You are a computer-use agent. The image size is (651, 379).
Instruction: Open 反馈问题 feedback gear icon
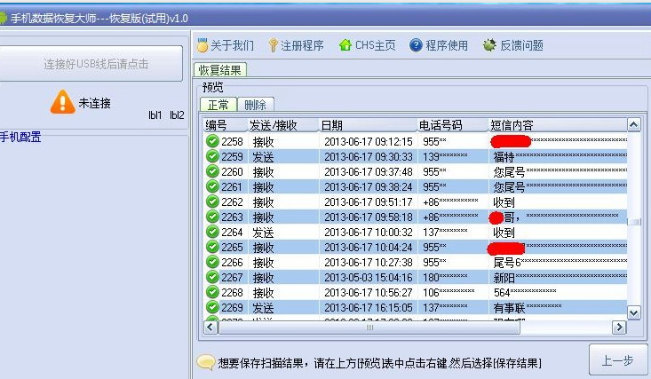[x=489, y=45]
